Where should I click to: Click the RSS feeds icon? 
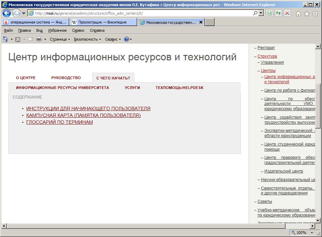coord(18,39)
